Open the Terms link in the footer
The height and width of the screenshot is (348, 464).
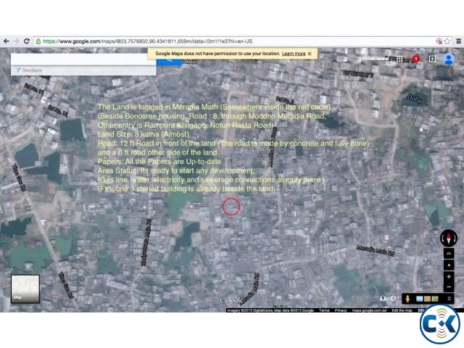pos(324,310)
